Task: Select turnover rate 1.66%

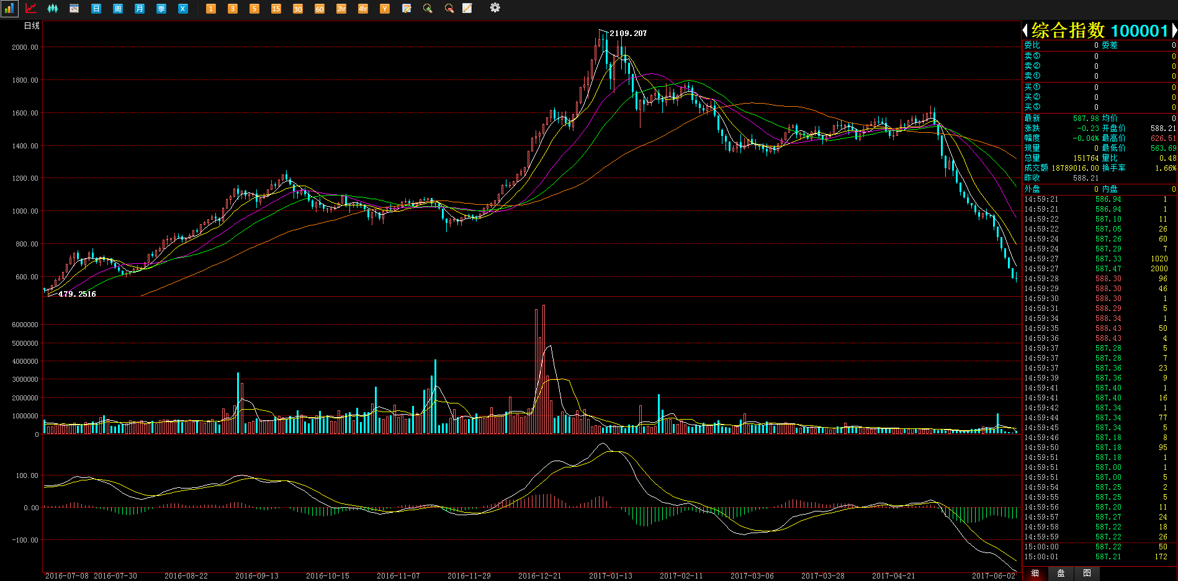Action: (1166, 168)
